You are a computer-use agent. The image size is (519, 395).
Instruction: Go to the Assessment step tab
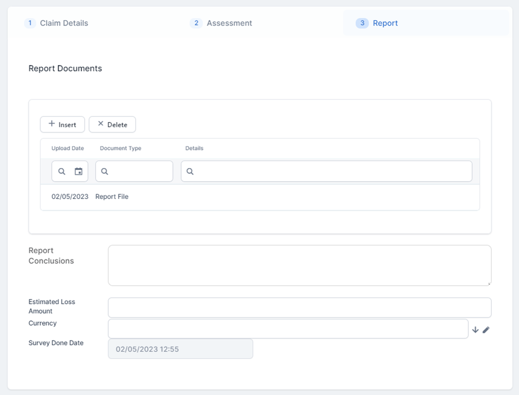point(229,23)
